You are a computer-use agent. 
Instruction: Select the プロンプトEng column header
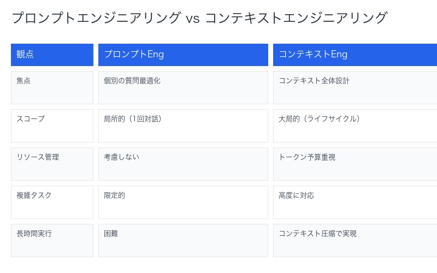tap(183, 55)
